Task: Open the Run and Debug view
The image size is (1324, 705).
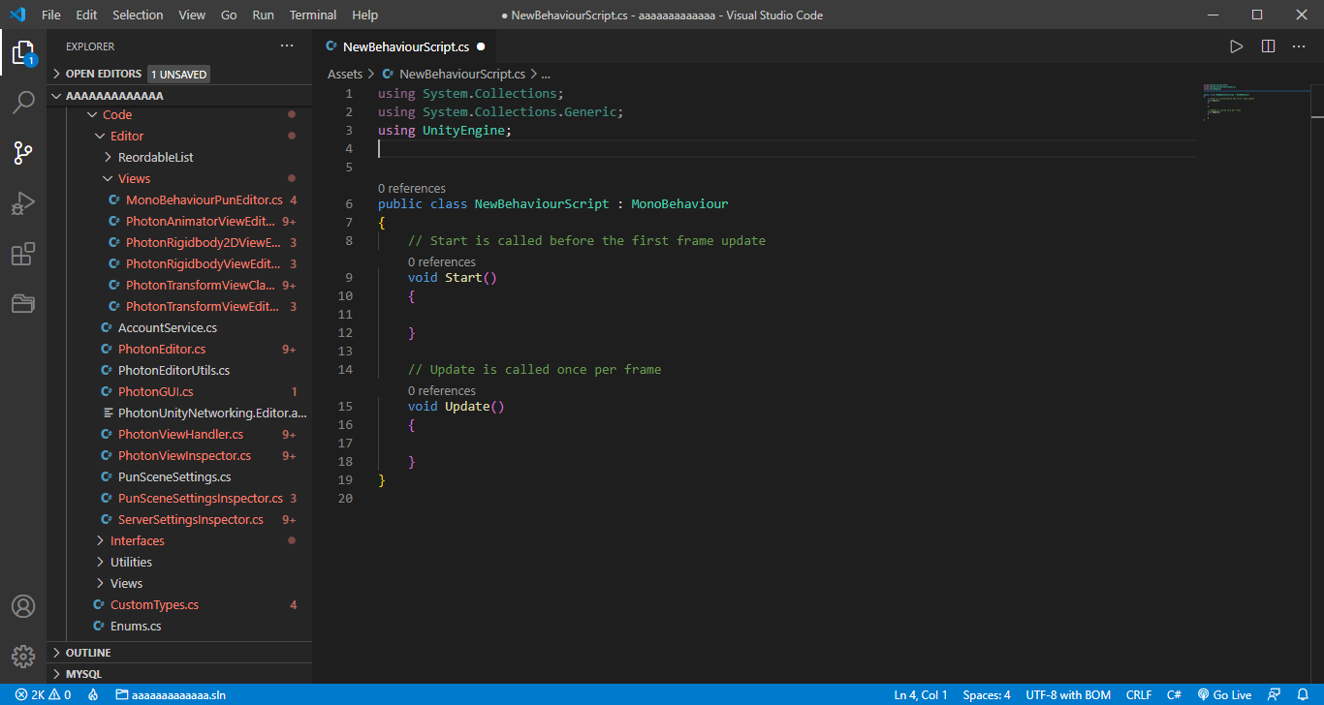Action: 23,203
